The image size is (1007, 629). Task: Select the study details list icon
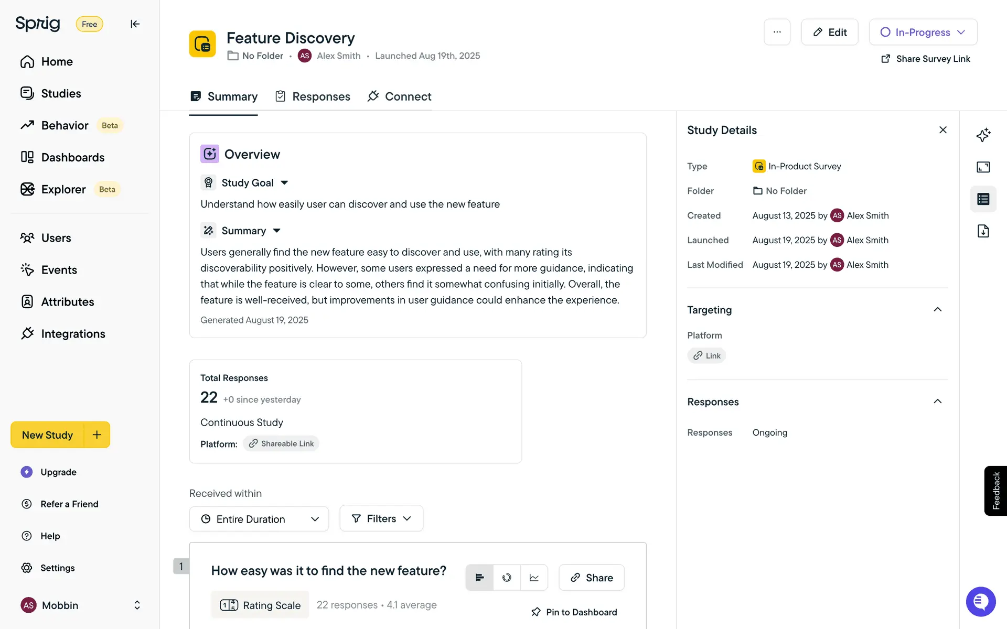coord(983,199)
